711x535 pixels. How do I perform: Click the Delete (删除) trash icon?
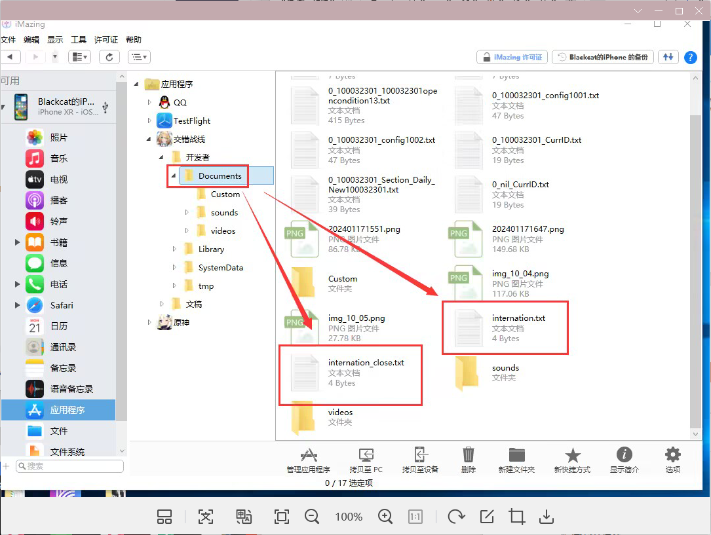[x=469, y=454]
